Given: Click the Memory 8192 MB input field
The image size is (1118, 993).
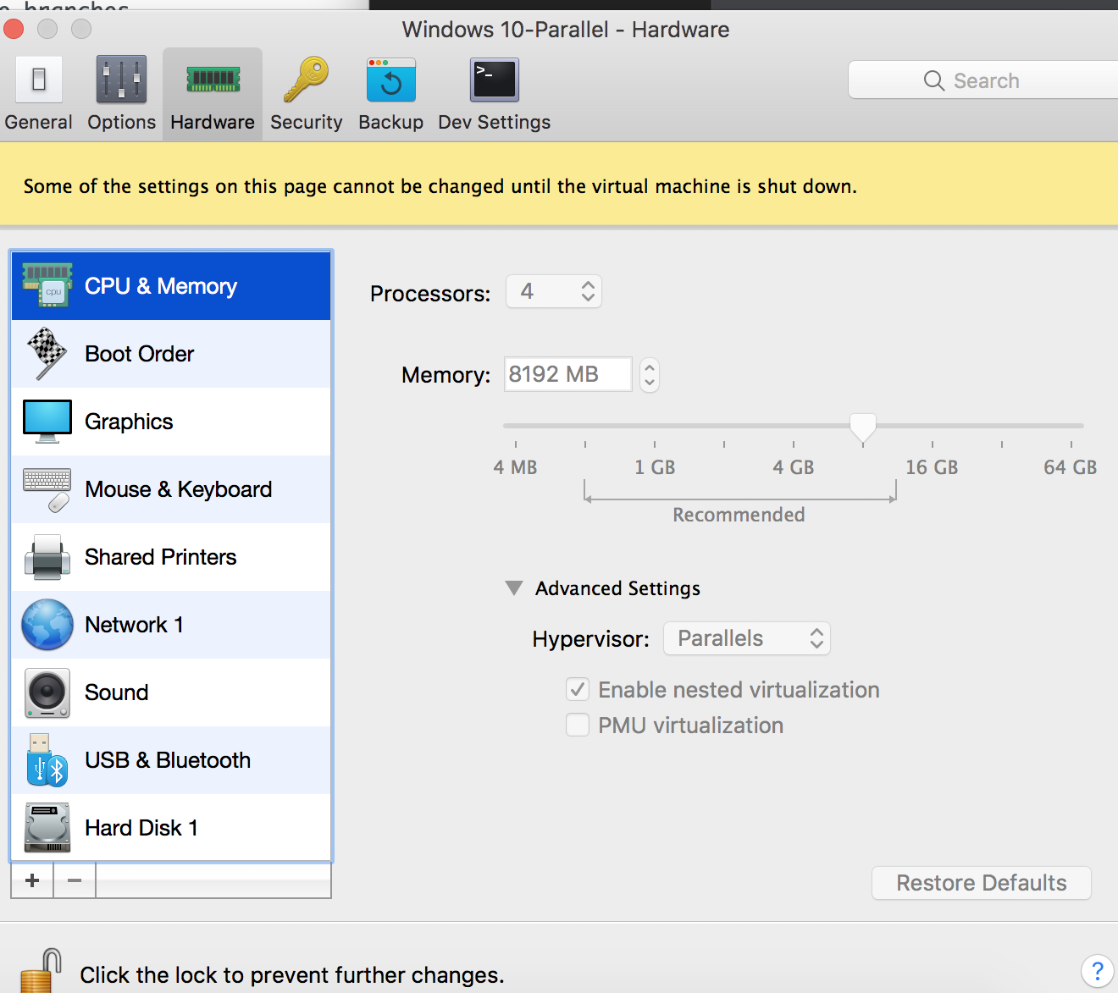Looking at the screenshot, I should point(568,374).
